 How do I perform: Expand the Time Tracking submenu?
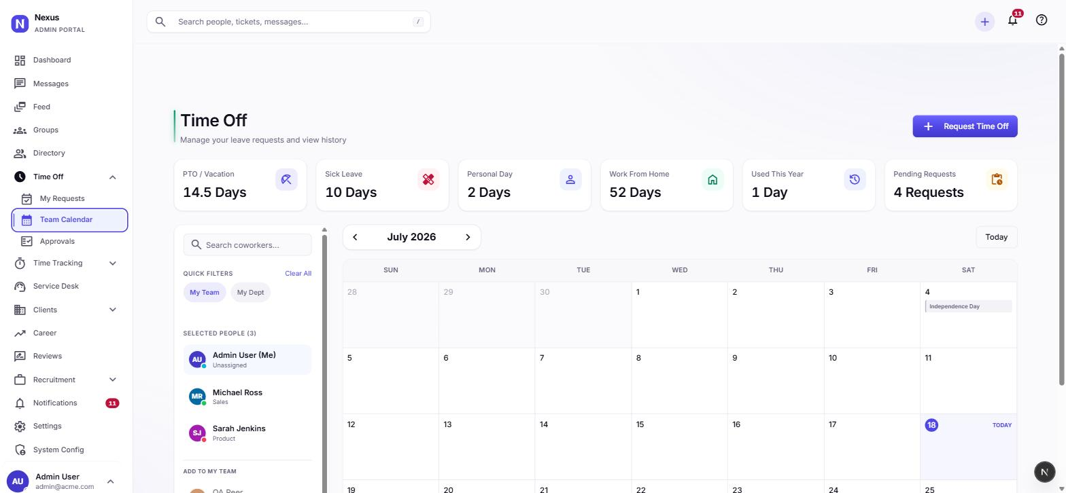click(x=113, y=263)
